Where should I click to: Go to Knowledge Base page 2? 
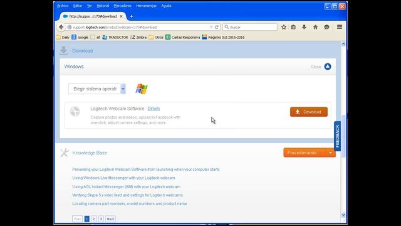click(x=94, y=219)
